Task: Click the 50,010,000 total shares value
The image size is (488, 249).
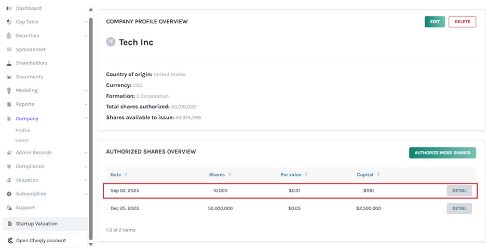Action: click(184, 107)
